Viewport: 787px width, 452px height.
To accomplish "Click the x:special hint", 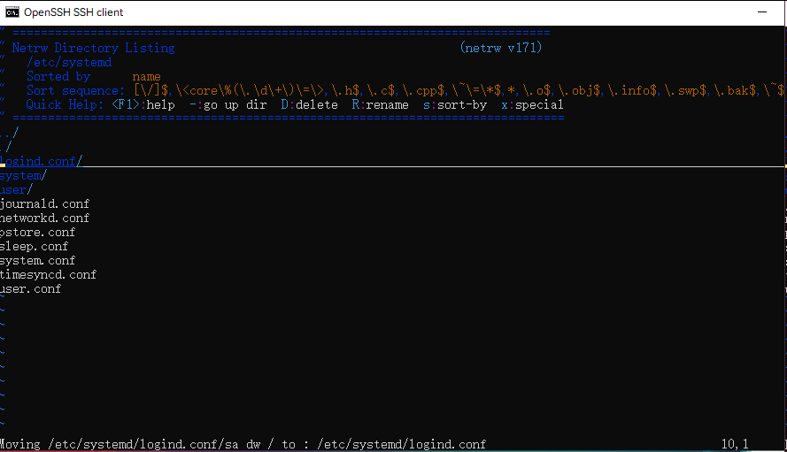I will pos(532,104).
